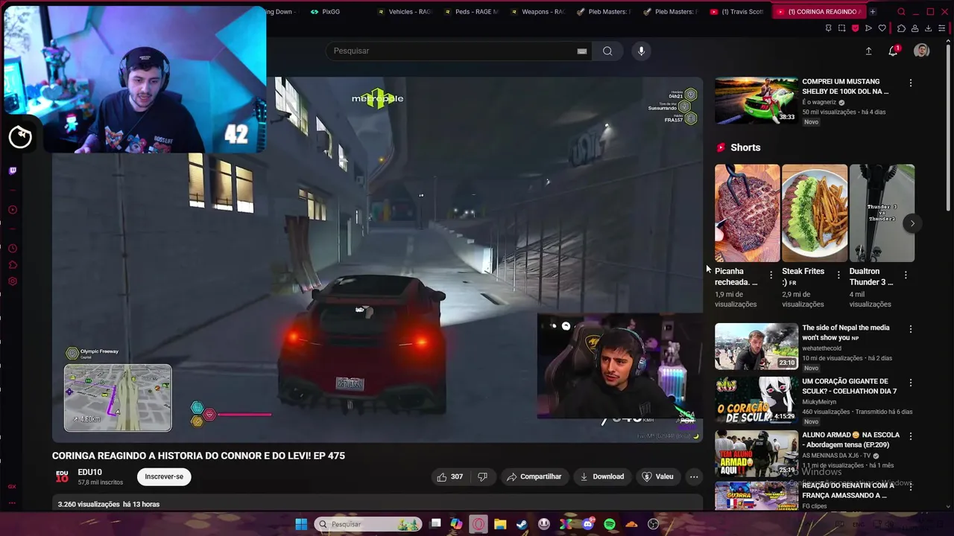Switch to the Vehicles - RAGE tab
The image size is (954, 536).
405,12
